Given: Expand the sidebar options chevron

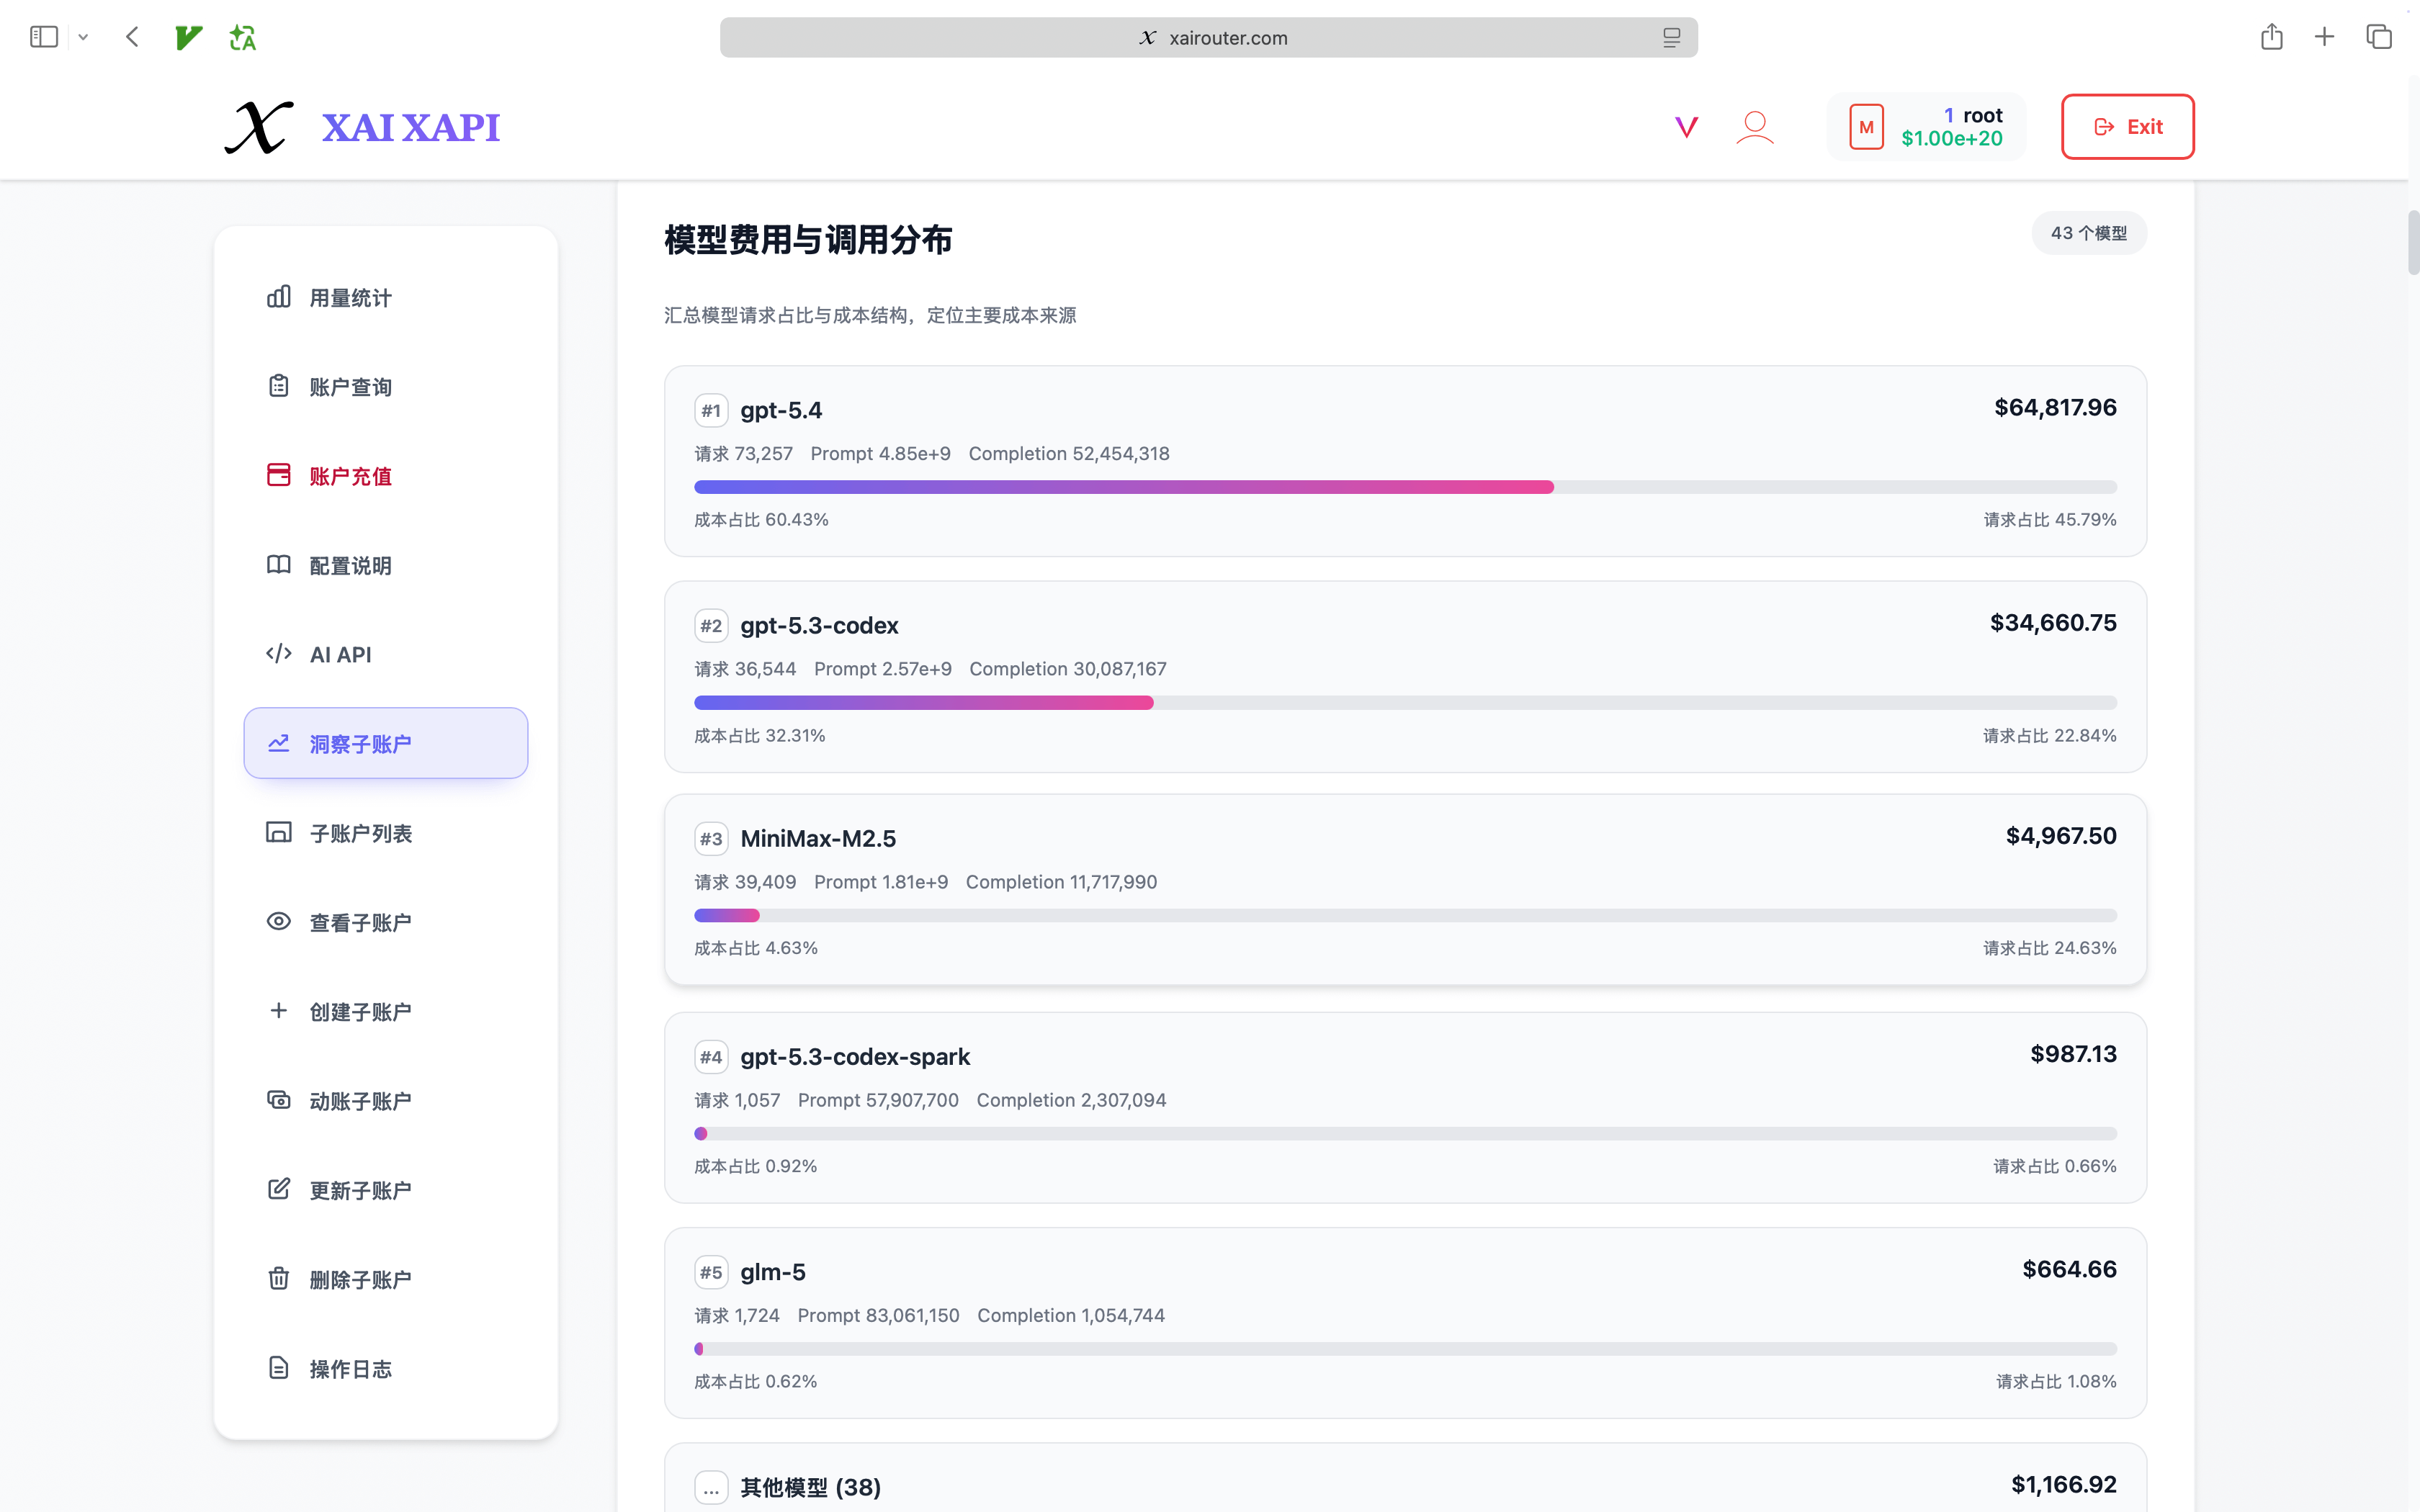Looking at the screenshot, I should click(x=84, y=38).
